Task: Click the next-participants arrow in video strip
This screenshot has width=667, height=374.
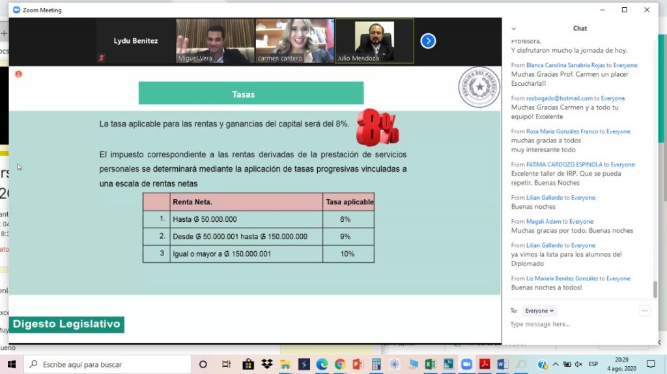Action: (427, 41)
